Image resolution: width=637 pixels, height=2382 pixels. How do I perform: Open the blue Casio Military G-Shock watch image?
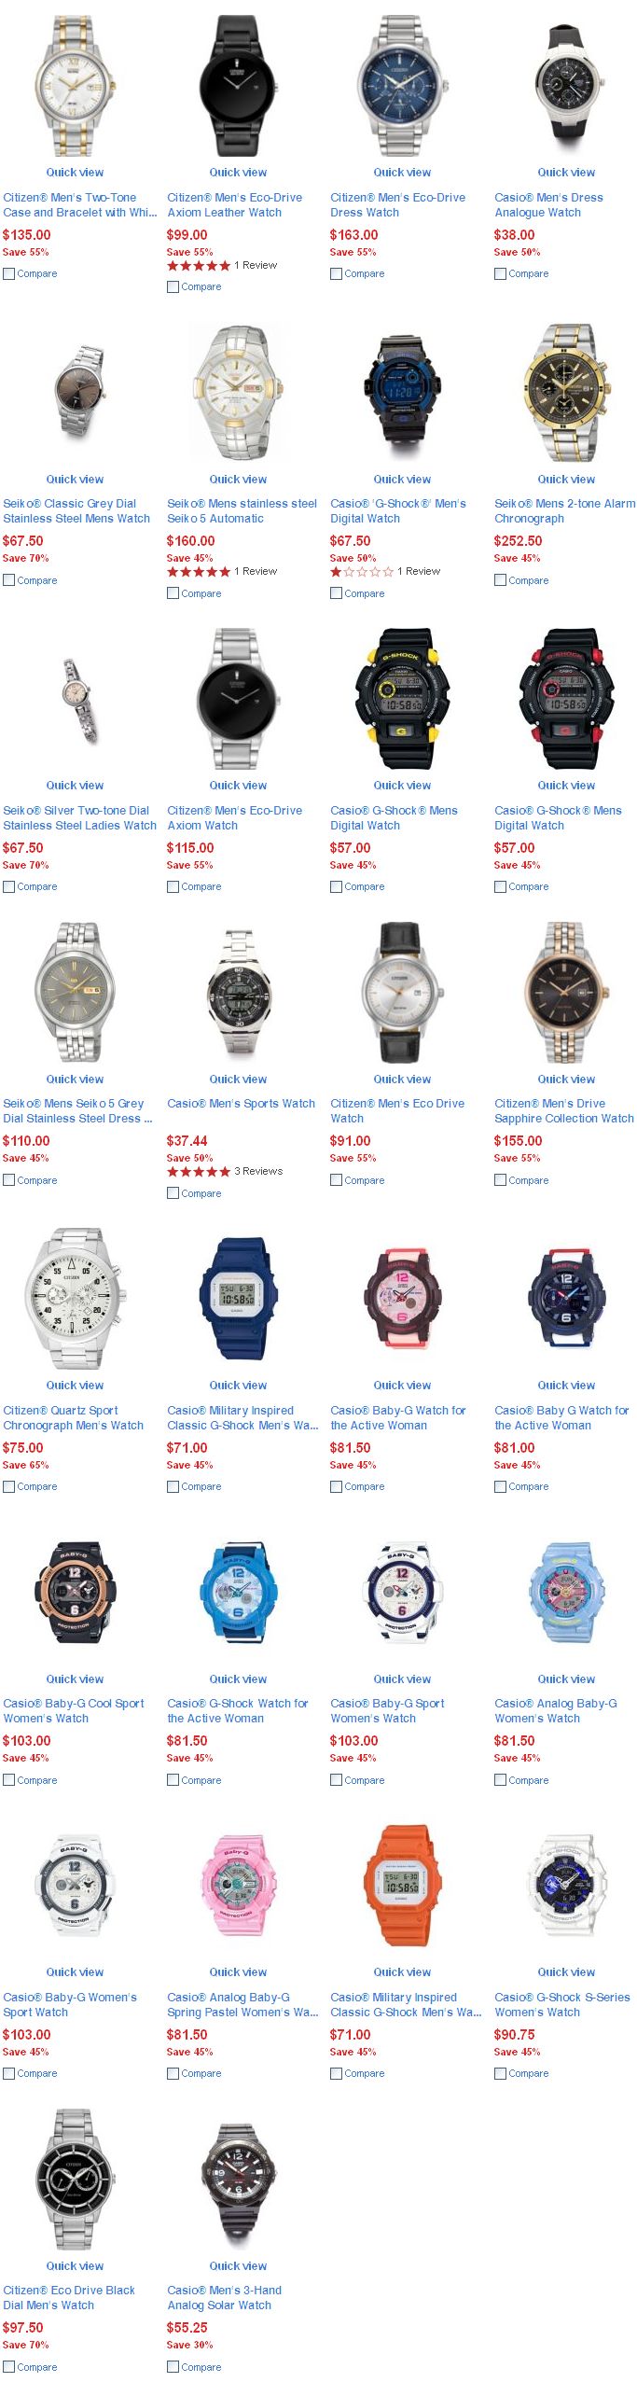pos(239,1297)
